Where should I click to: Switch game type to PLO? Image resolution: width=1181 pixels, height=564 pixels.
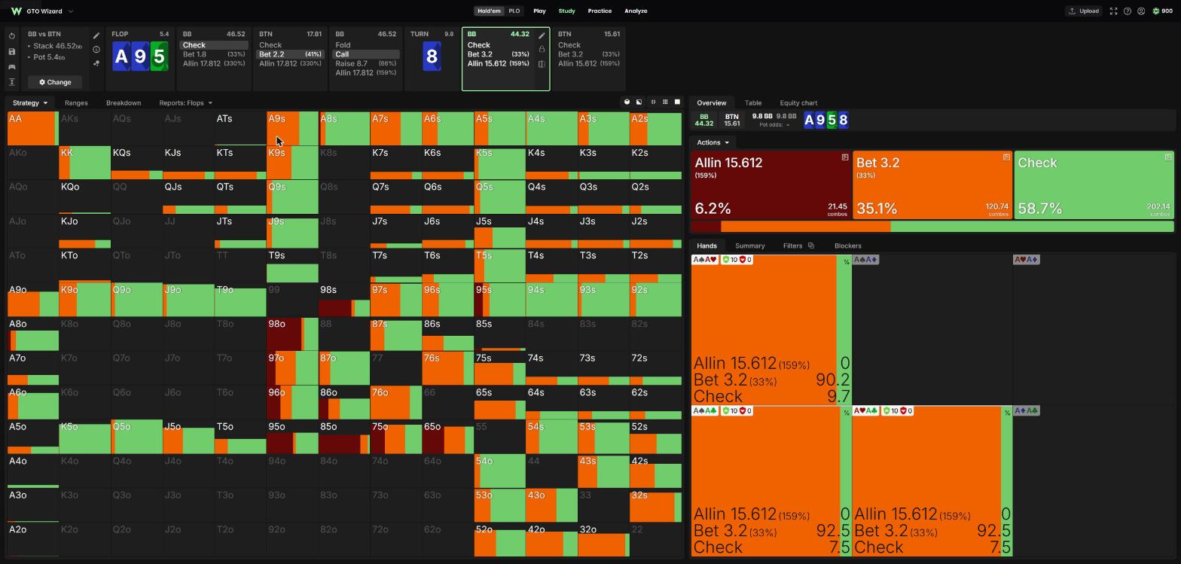514,11
